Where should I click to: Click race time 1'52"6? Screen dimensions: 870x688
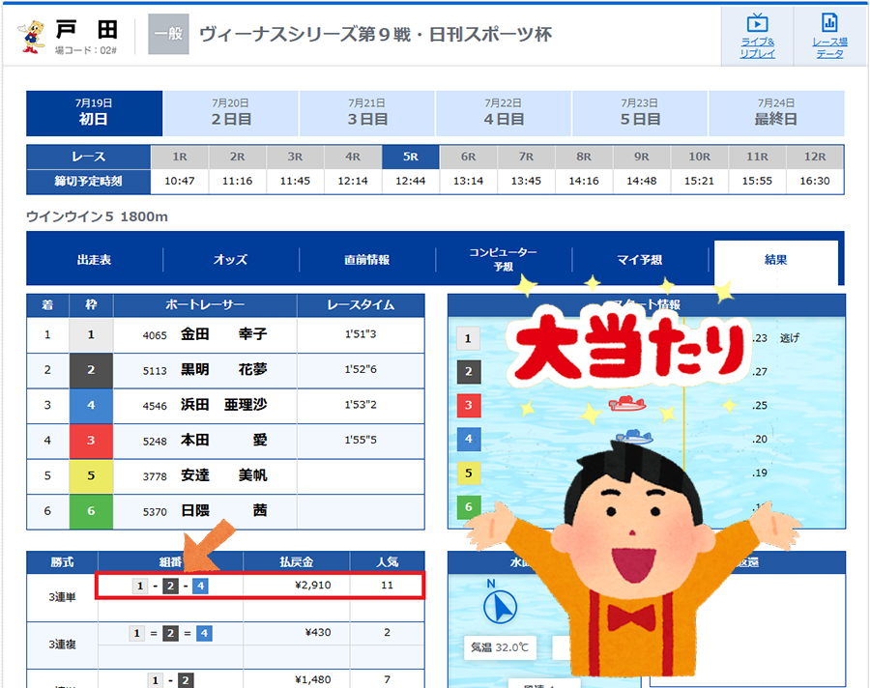click(x=361, y=369)
